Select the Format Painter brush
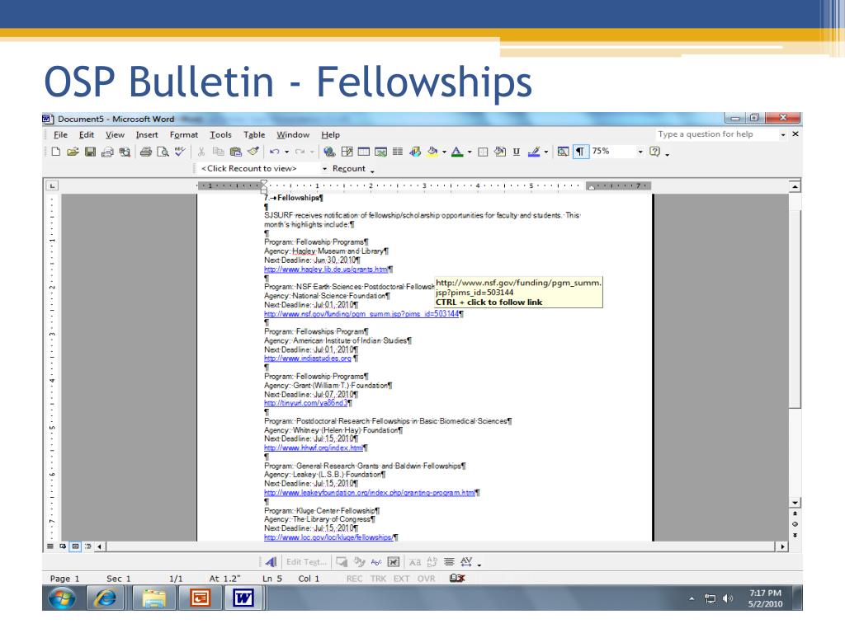The height and width of the screenshot is (633, 845). pyautogui.click(x=253, y=152)
